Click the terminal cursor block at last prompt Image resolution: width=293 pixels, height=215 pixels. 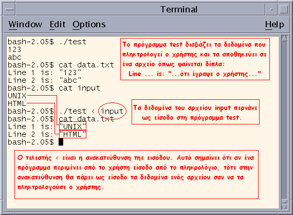(61, 142)
